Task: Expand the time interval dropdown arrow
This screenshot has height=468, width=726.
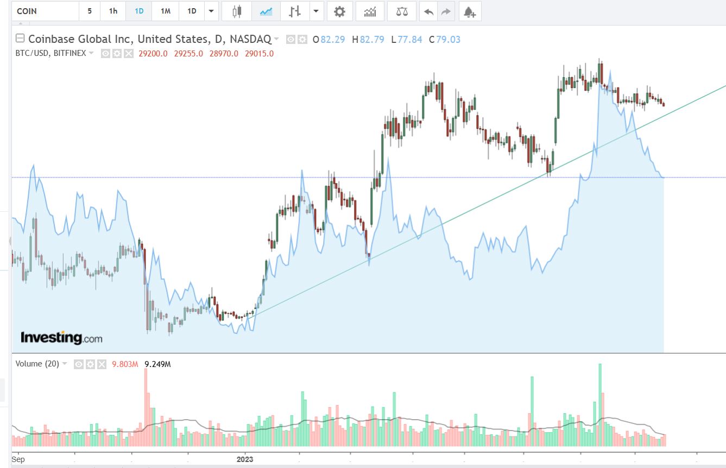Action: click(212, 11)
